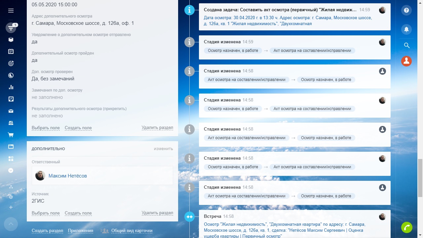Open author avatar on the created task entry

point(382,10)
